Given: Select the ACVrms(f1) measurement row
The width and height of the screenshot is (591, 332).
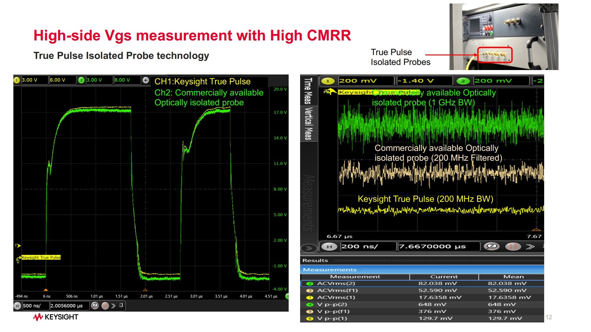Looking at the screenshot, I should (422, 291).
